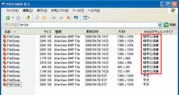Select the File3.bmp file icon
Screen dimensions: 179x95
pyautogui.click(x=5, y=46)
